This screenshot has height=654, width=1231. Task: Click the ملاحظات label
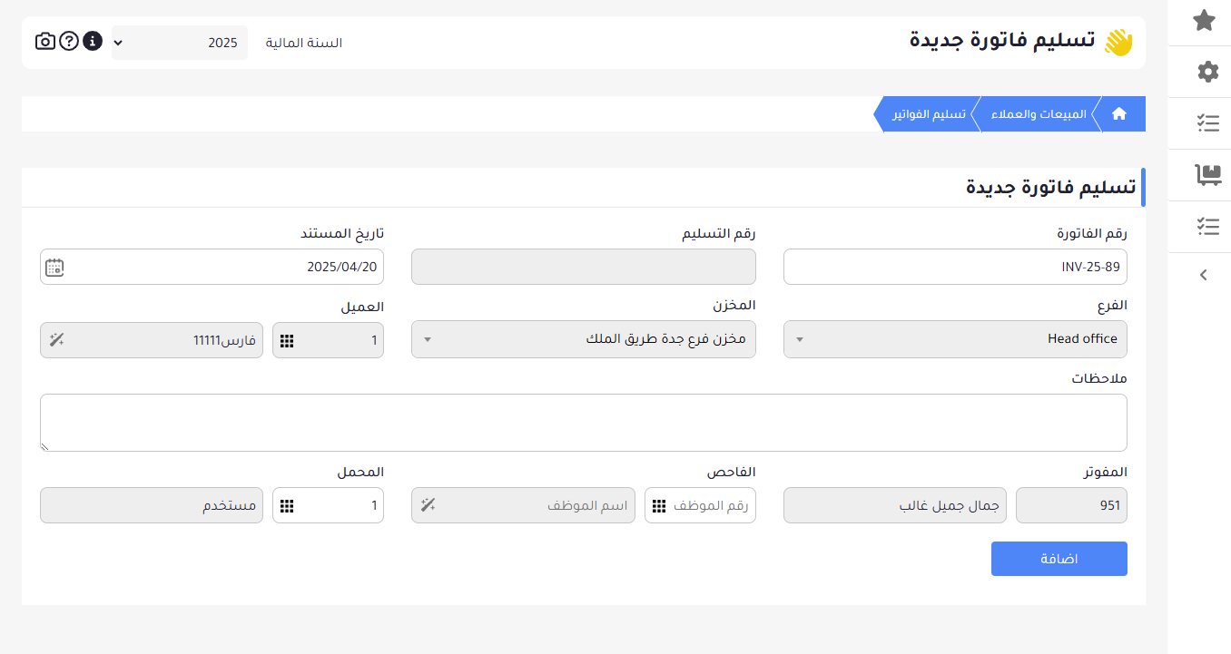[1099, 378]
